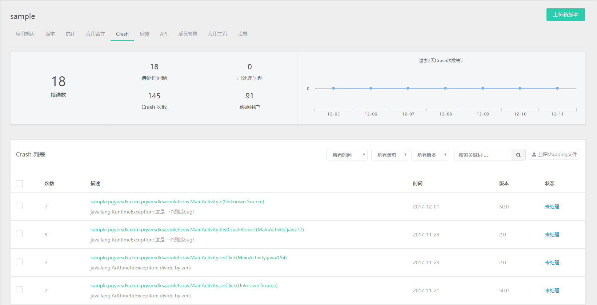Click the 12-08 data point on chart
597x305 pixels.
(445, 88)
